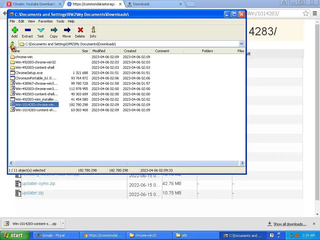Screen dimensions: 320x240
Task: Sort by Created column header
Action: [x=136, y=51]
